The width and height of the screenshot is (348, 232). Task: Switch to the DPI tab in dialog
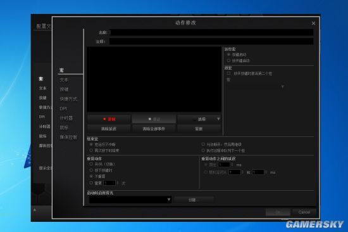63,108
